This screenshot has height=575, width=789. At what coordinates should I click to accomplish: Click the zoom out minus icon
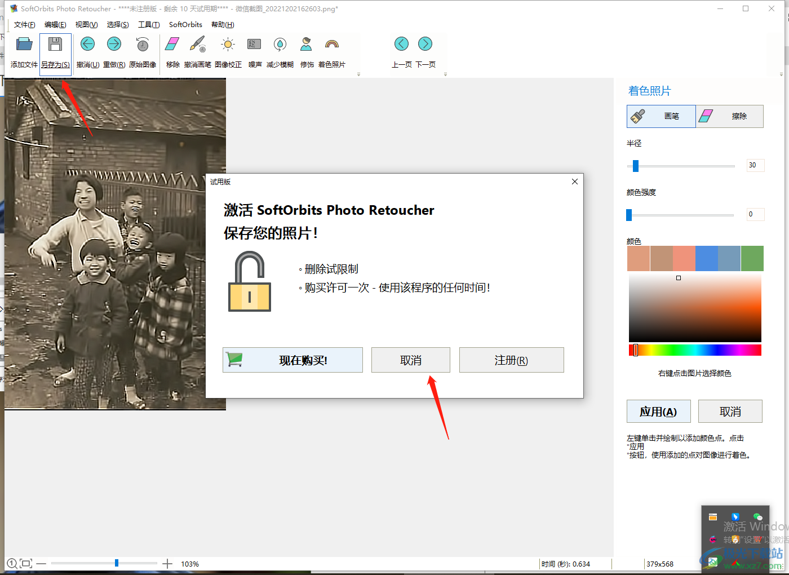click(x=42, y=563)
